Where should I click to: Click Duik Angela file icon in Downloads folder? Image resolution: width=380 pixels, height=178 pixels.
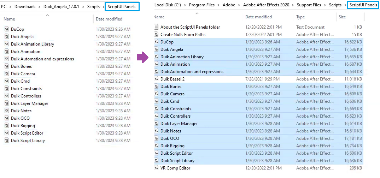7,37
